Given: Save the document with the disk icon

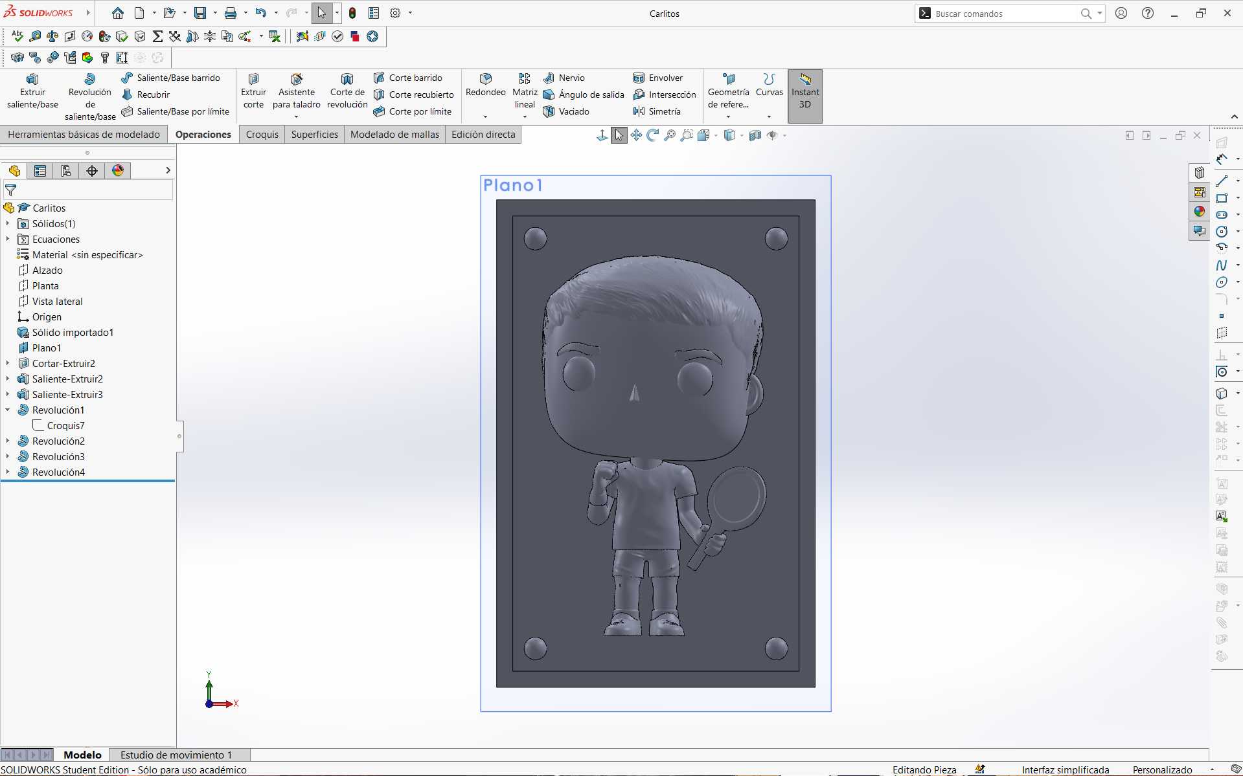Looking at the screenshot, I should tap(200, 13).
